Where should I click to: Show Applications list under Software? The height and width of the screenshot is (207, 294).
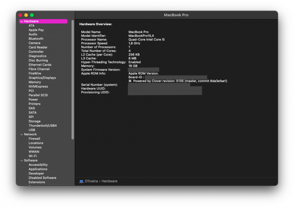[x=38, y=169]
